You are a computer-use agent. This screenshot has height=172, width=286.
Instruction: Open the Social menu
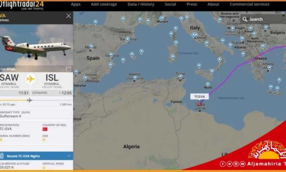(170, 4)
